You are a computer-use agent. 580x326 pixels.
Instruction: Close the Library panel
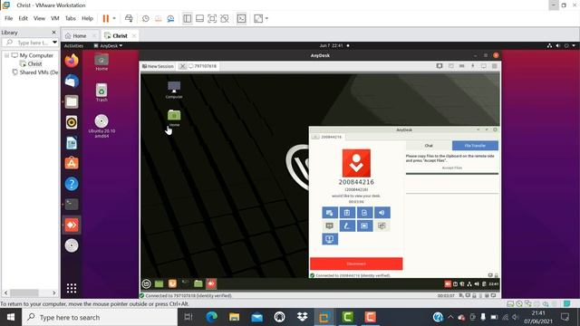(x=53, y=33)
